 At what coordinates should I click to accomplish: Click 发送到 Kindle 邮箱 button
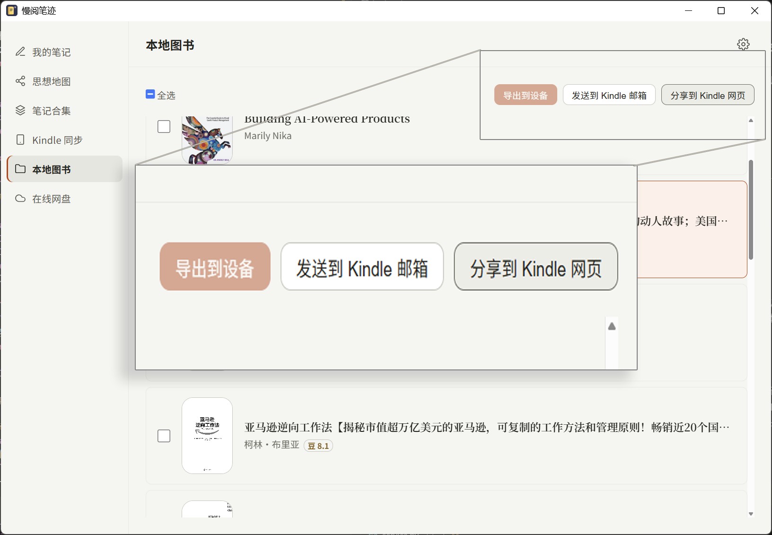pyautogui.click(x=609, y=95)
